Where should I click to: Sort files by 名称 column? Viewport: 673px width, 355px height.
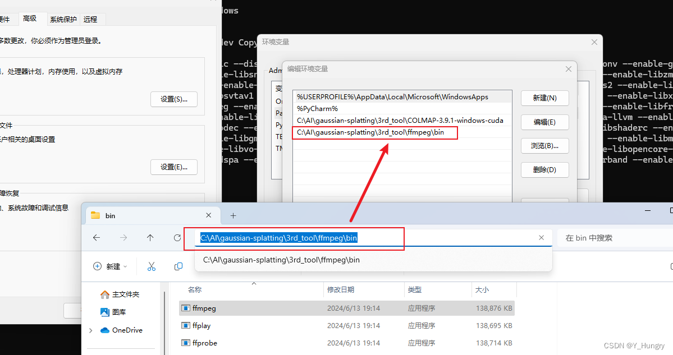pos(194,290)
